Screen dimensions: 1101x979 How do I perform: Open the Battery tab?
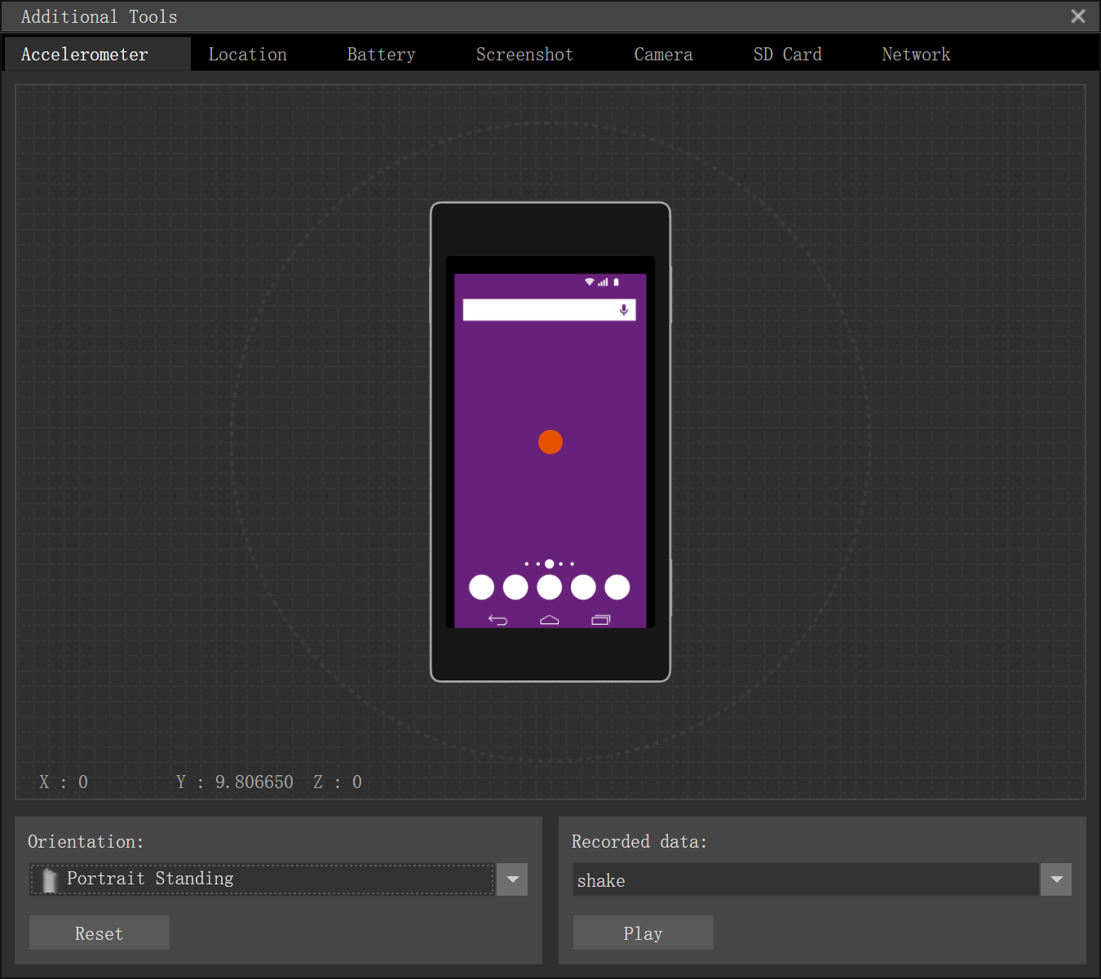381,54
